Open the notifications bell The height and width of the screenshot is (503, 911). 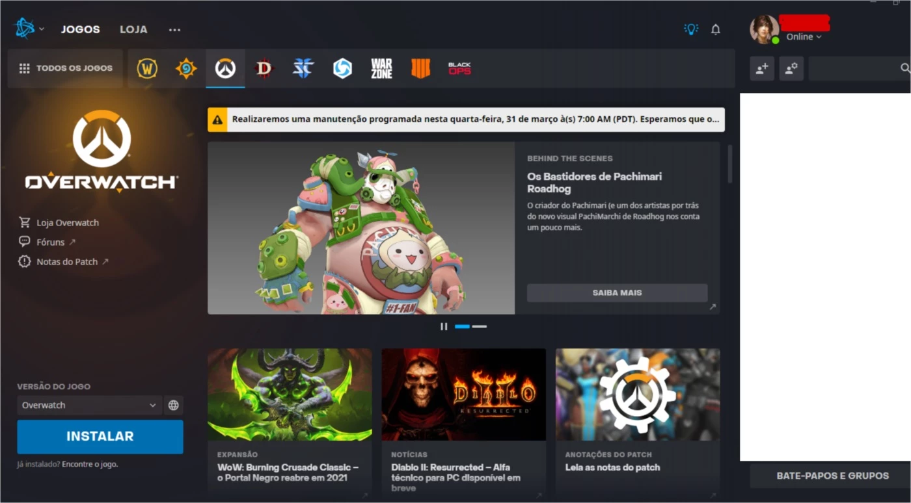(x=716, y=29)
